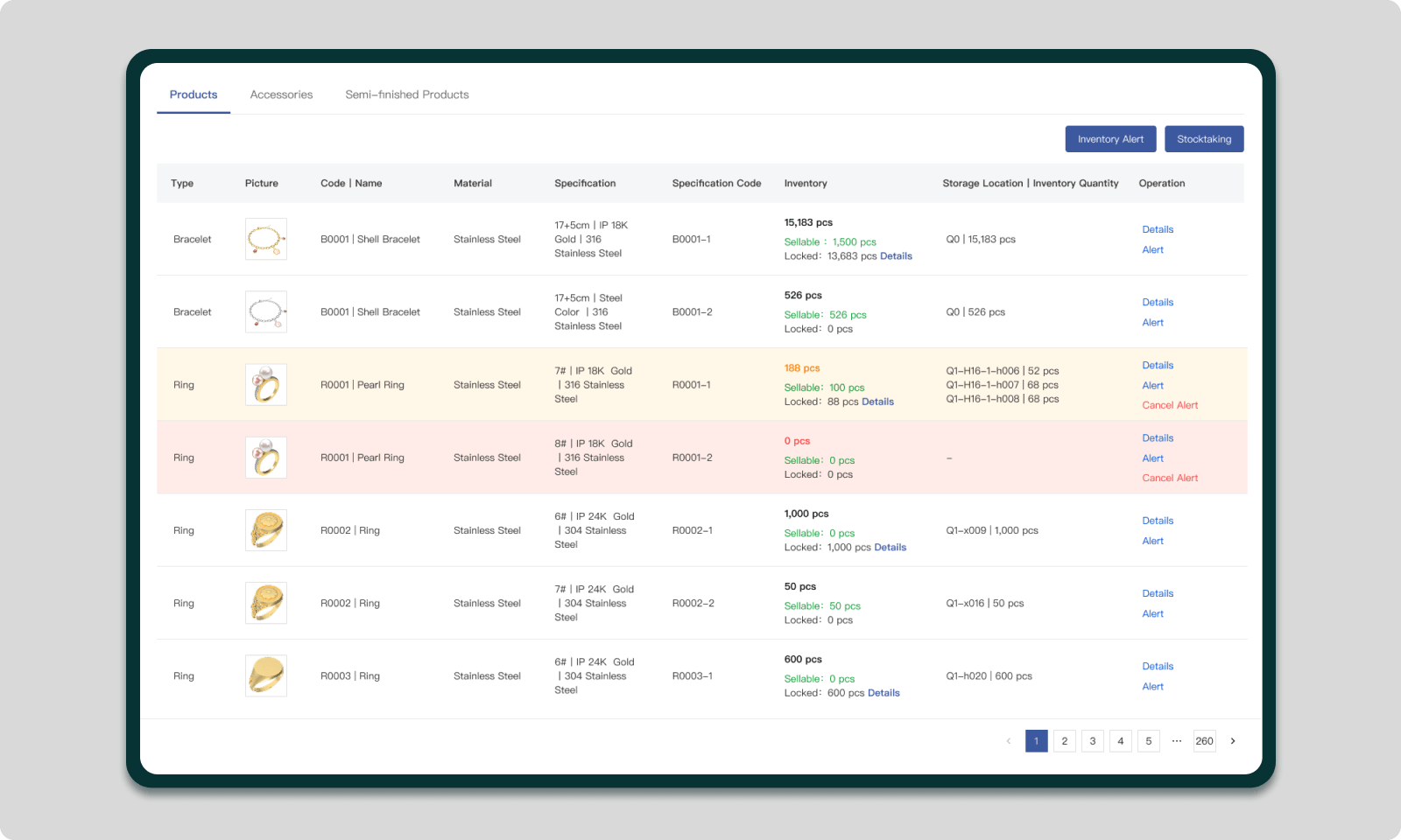Open locked stock Details for 13,683 pcs
The image size is (1401, 840).
896,256
